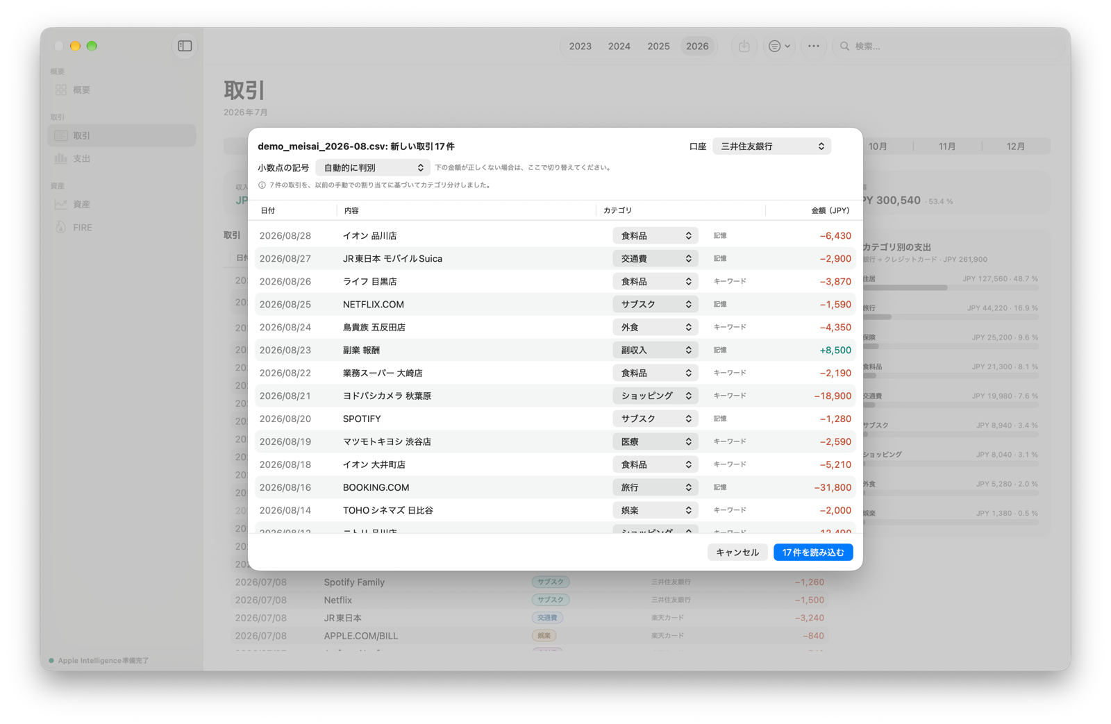This screenshot has width=1111, height=724.
Task: Open the filter options toolbar icon
Action: [779, 46]
